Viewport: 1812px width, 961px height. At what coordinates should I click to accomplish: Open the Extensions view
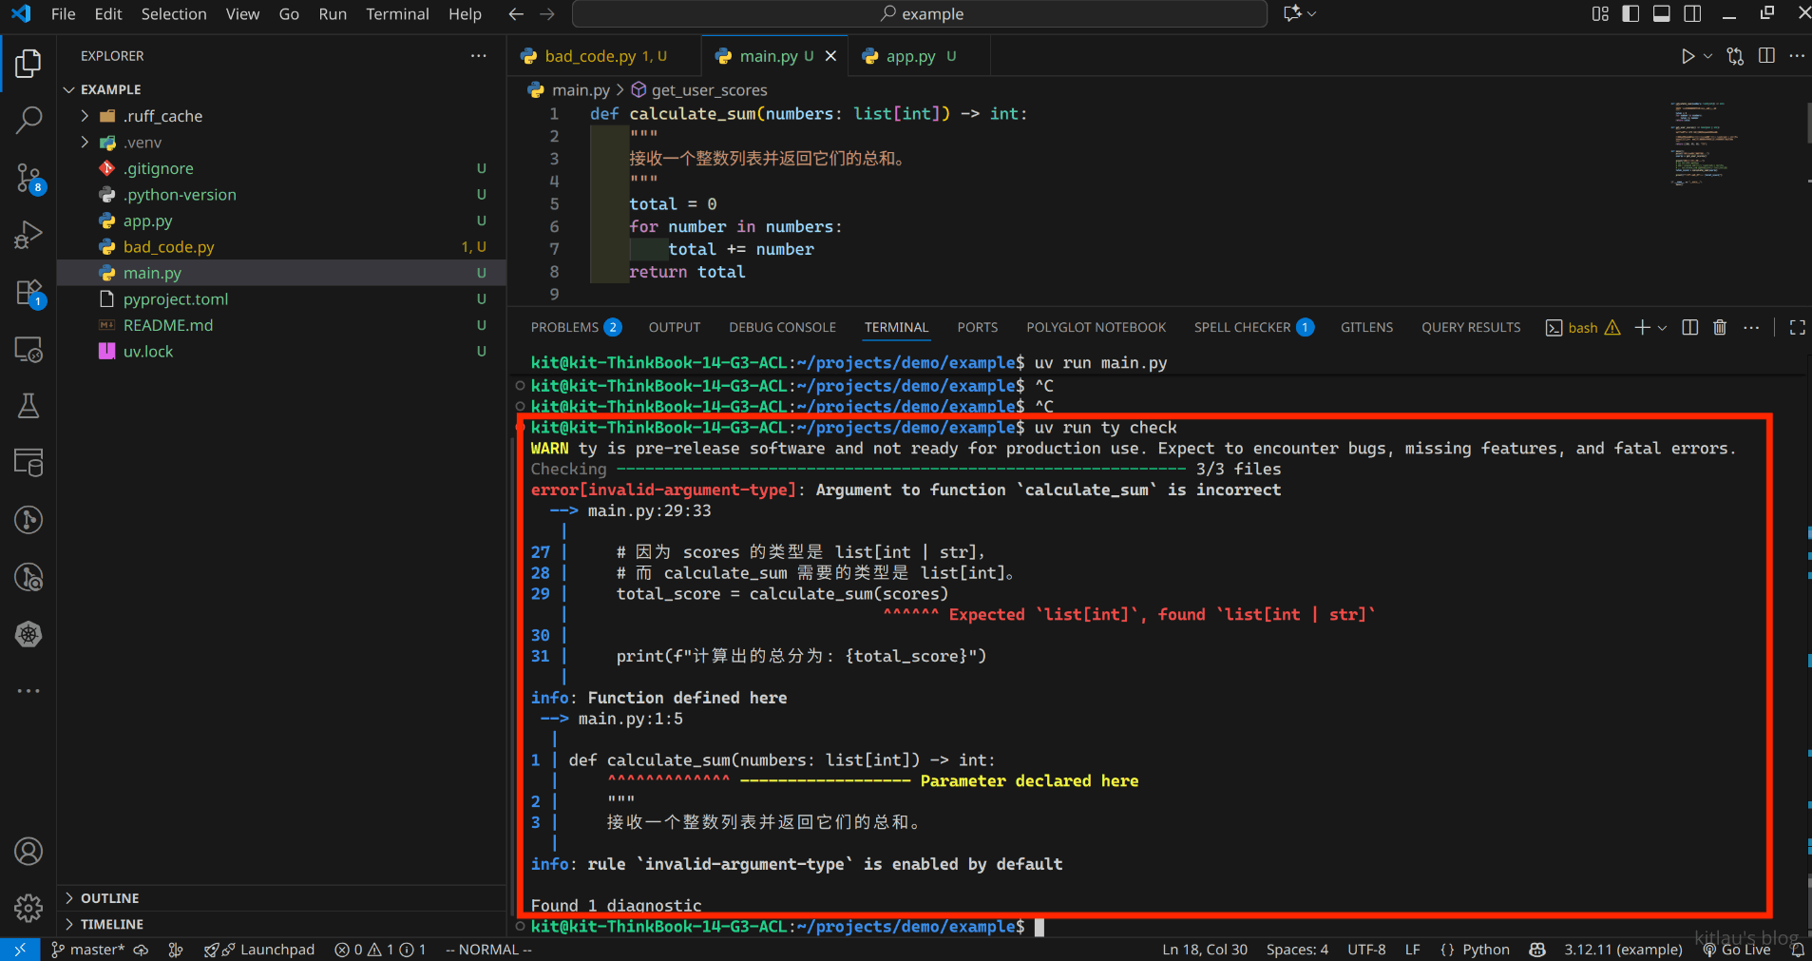coord(29,293)
